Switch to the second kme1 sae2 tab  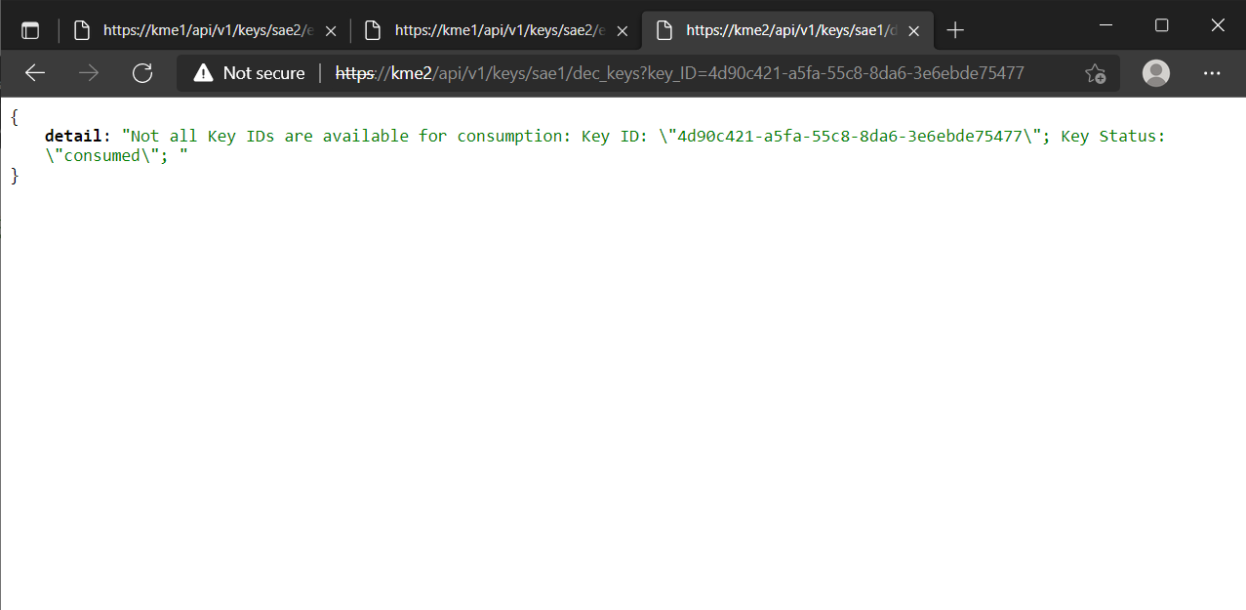pyautogui.click(x=496, y=30)
